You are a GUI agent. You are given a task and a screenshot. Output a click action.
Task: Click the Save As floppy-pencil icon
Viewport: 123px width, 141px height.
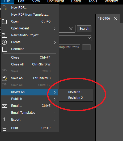[5, 78]
